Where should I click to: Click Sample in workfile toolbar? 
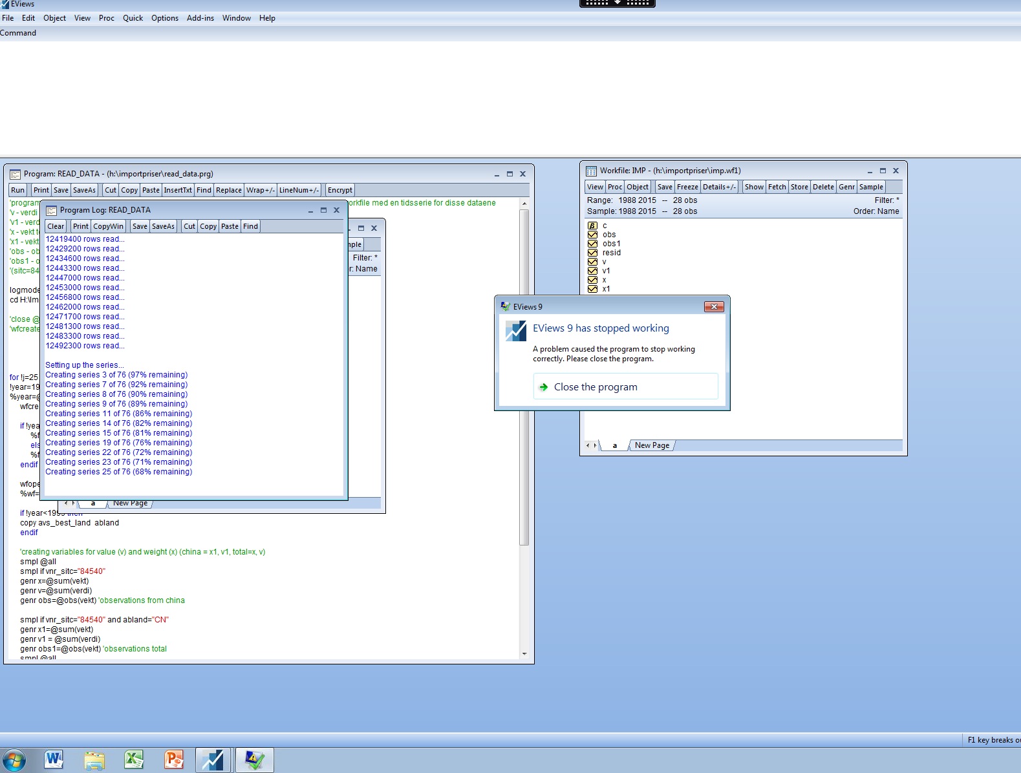(x=871, y=187)
